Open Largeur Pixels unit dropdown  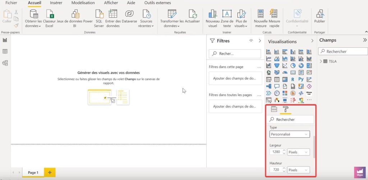point(299,152)
